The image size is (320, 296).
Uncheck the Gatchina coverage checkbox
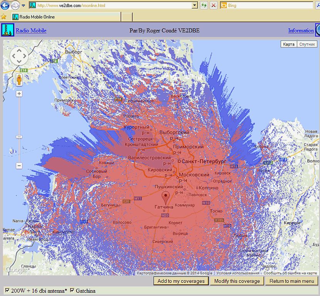click(72, 290)
